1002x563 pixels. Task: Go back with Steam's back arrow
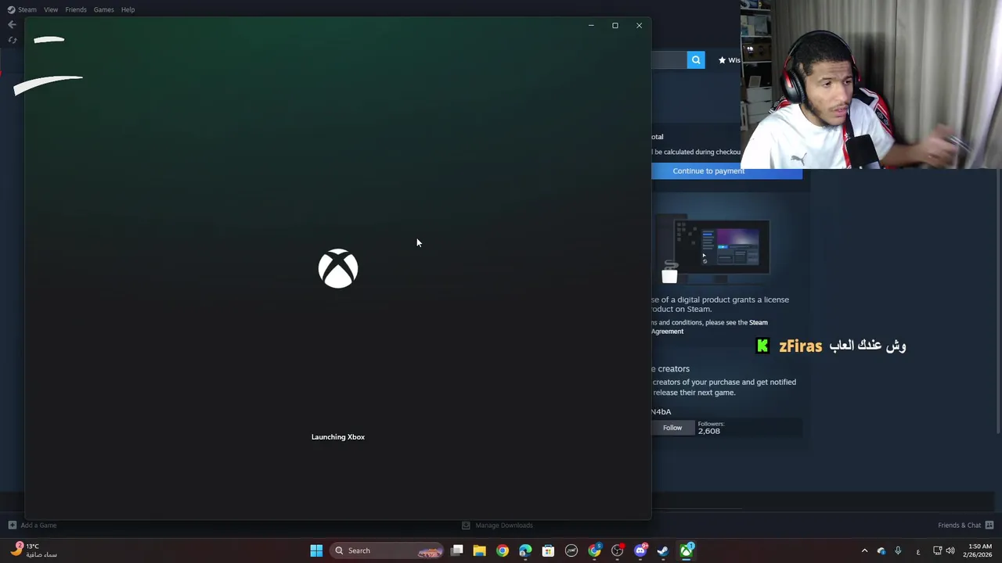pos(12,25)
